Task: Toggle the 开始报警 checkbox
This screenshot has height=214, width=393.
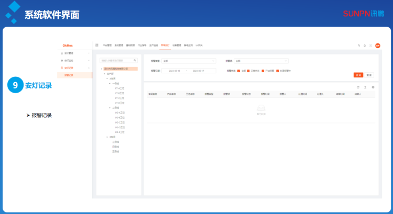Action: pos(263,70)
